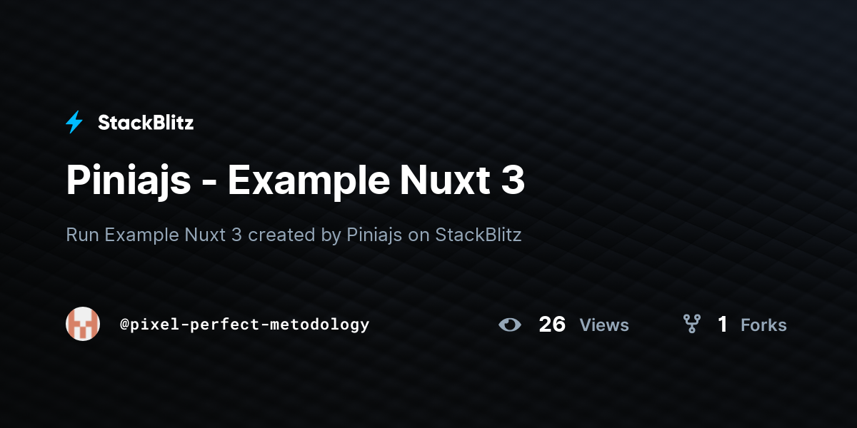The image size is (857, 428).
Task: Click the StackBlitz lightning bolt logo
Action: coord(74,123)
